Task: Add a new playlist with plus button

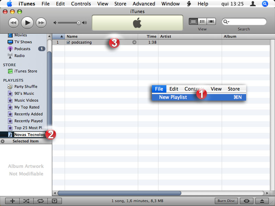Action: point(12,201)
